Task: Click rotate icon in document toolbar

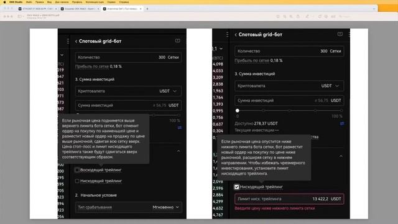Action: [320, 16]
